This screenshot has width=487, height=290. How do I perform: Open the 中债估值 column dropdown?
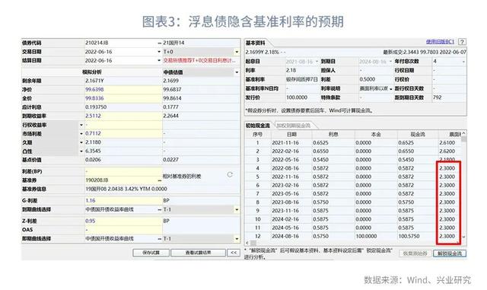pos(237,72)
